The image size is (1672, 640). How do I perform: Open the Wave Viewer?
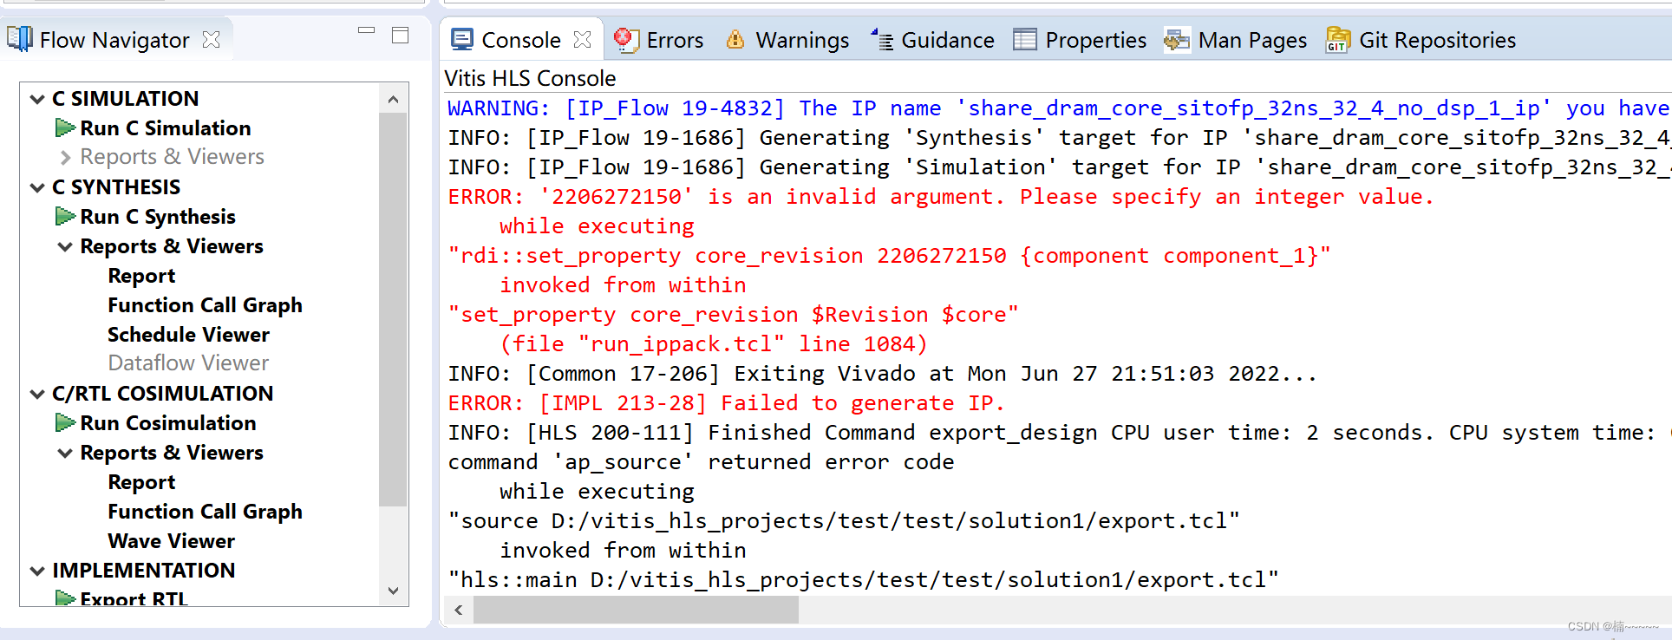coord(171,540)
